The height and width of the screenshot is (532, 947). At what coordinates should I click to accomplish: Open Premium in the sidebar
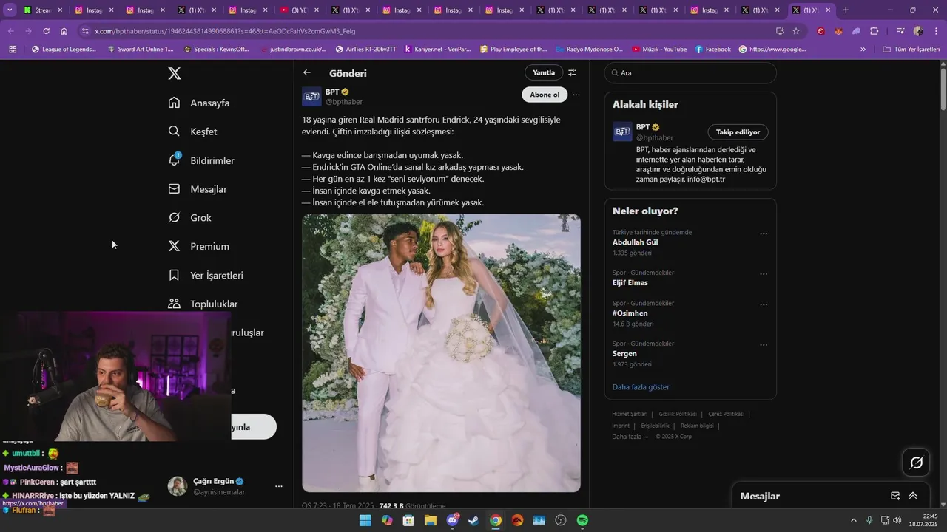[199, 246]
